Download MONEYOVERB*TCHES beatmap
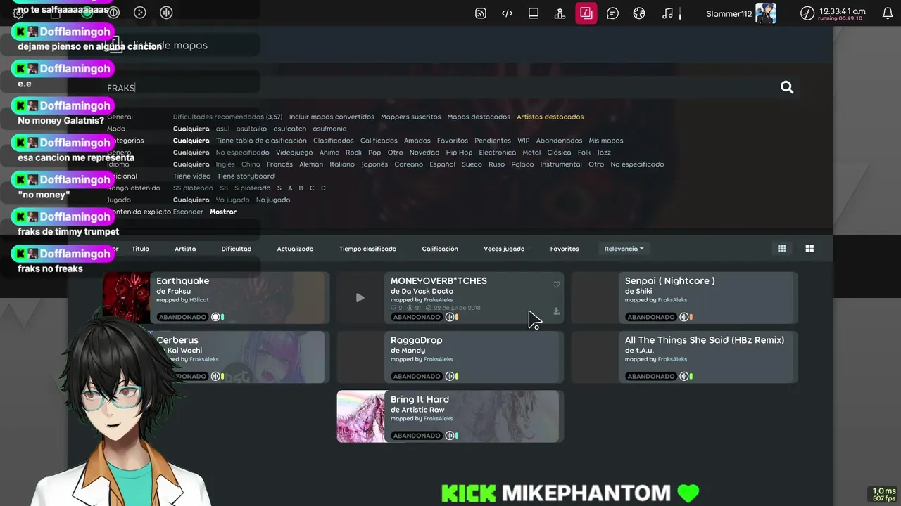Viewport: 901px width, 506px height. click(556, 311)
